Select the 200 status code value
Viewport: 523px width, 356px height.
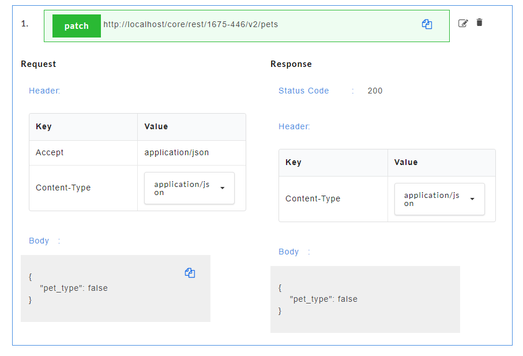click(375, 91)
